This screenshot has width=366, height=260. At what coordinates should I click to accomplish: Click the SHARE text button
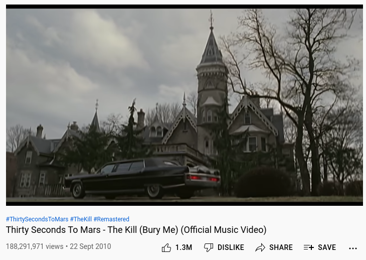281,247
